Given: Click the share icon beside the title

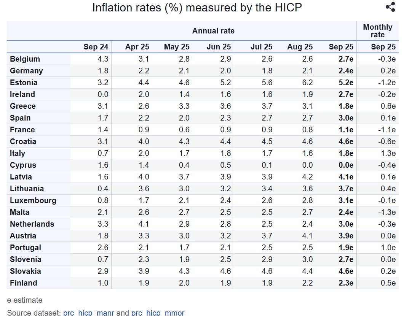Looking at the screenshot, I should click(x=390, y=7).
